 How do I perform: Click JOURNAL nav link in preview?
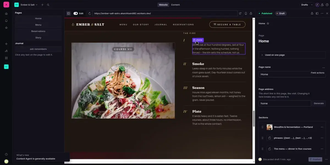pos(161,25)
